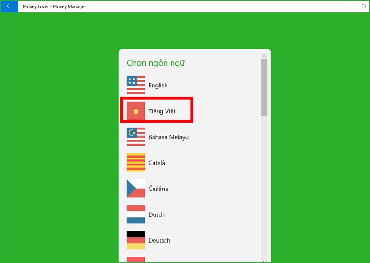
Task: Click the Vietnam flag icon
Action: tap(136, 111)
